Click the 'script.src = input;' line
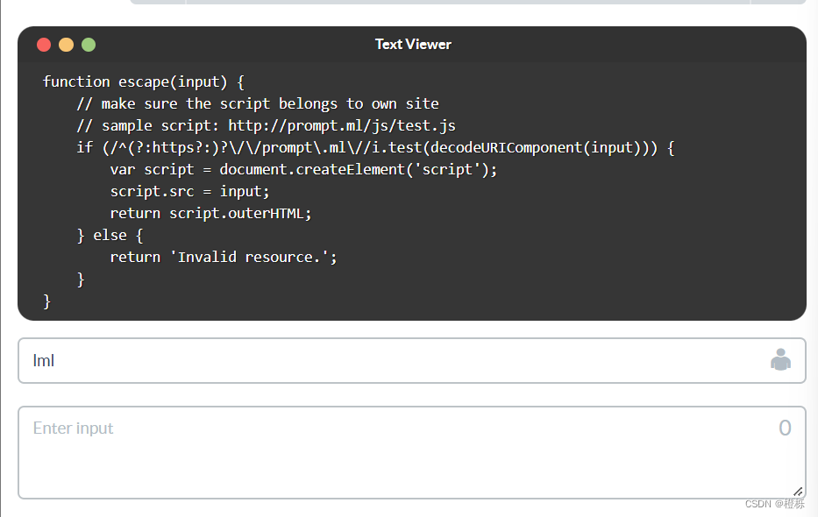The height and width of the screenshot is (517, 818). tap(190, 191)
